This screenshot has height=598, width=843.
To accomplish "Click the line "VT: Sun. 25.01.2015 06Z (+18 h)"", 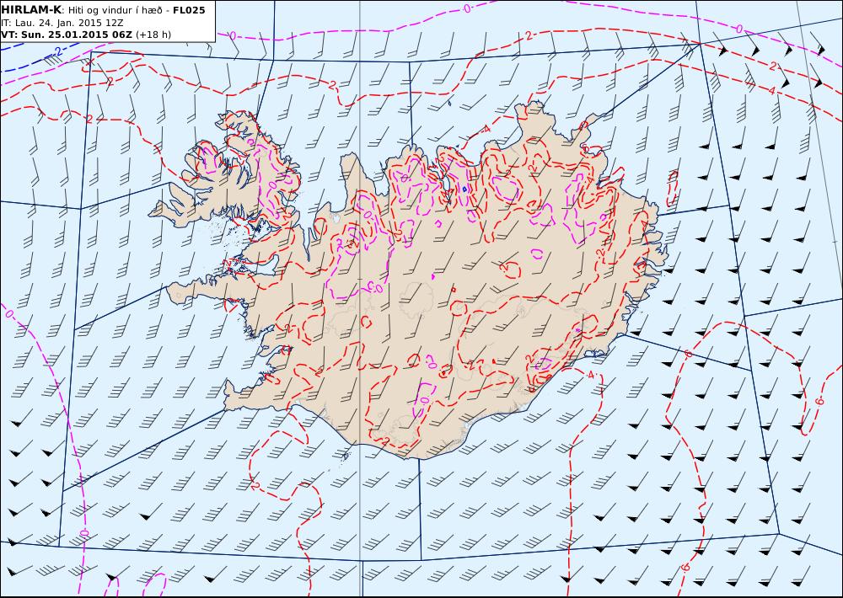I will (x=86, y=35).
